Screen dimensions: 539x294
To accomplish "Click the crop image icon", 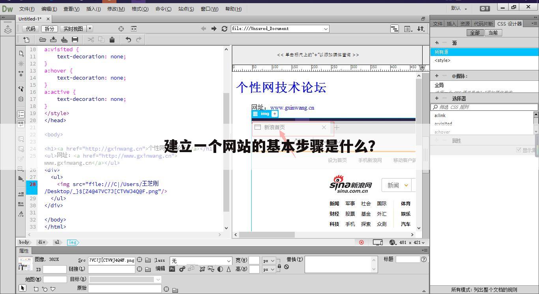I will coord(202,269).
